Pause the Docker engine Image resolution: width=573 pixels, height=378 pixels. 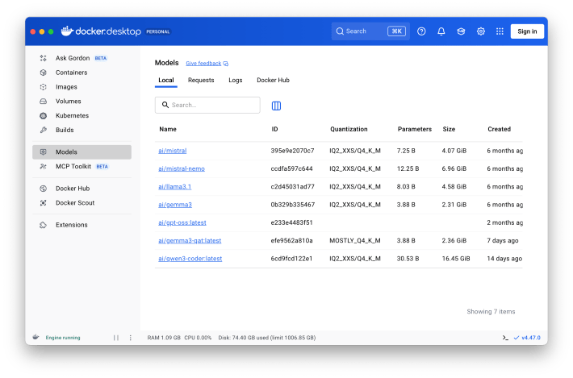coord(116,338)
